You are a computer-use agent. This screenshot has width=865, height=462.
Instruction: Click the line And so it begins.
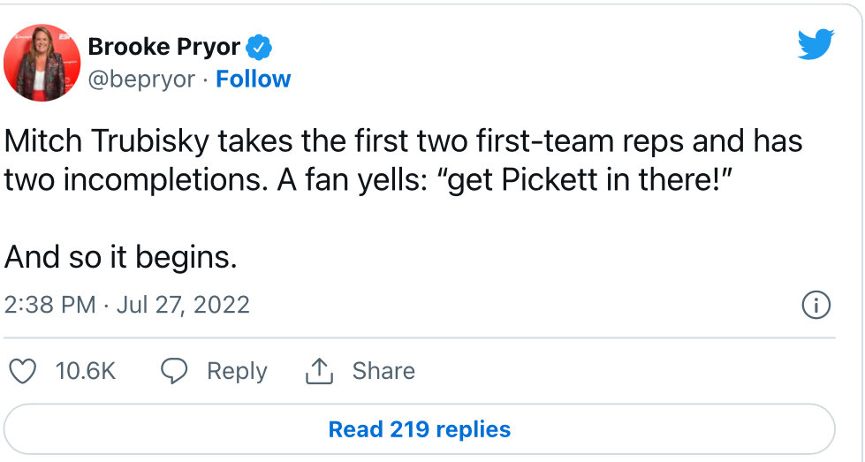[x=121, y=257]
